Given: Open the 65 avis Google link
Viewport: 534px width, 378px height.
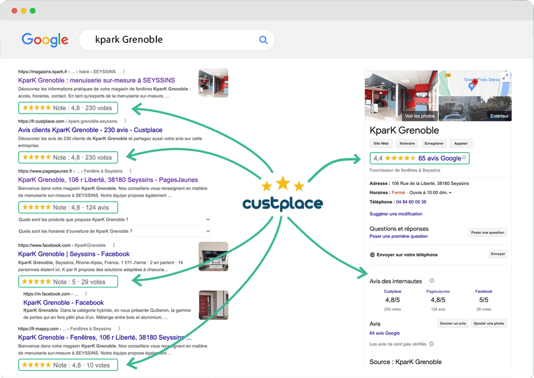Looking at the screenshot, I should pyautogui.click(x=439, y=158).
